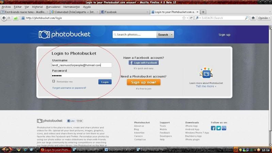Click the Search button in header

click(x=163, y=35)
